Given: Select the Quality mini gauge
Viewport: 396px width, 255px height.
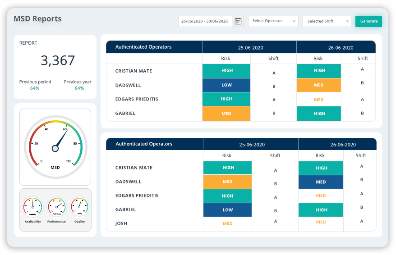Looking at the screenshot, I should tap(79, 207).
